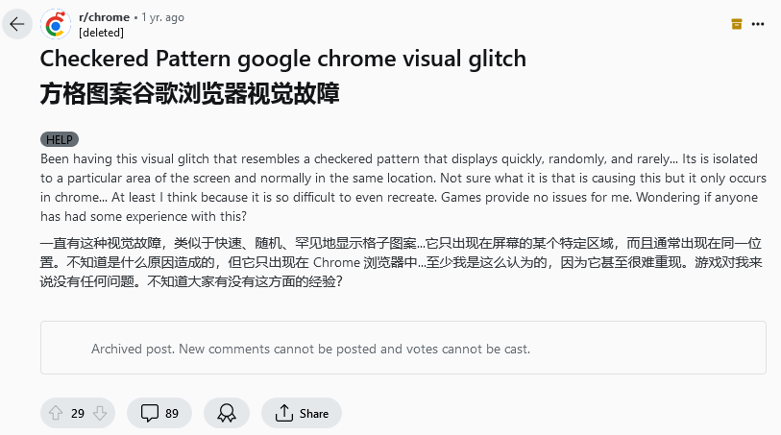
Task: Click the English post body paragraph
Action: [x=403, y=186]
